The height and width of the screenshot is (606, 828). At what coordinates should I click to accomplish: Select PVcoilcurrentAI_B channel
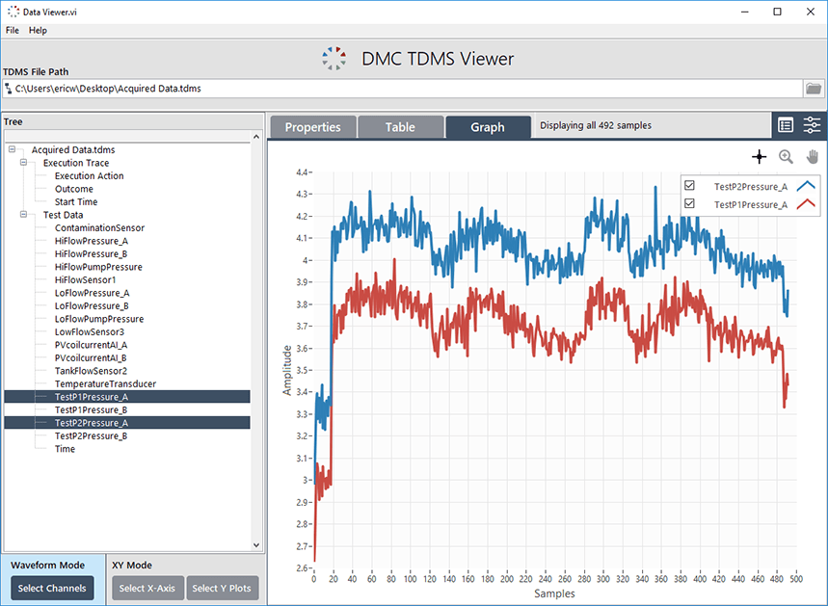click(x=91, y=357)
